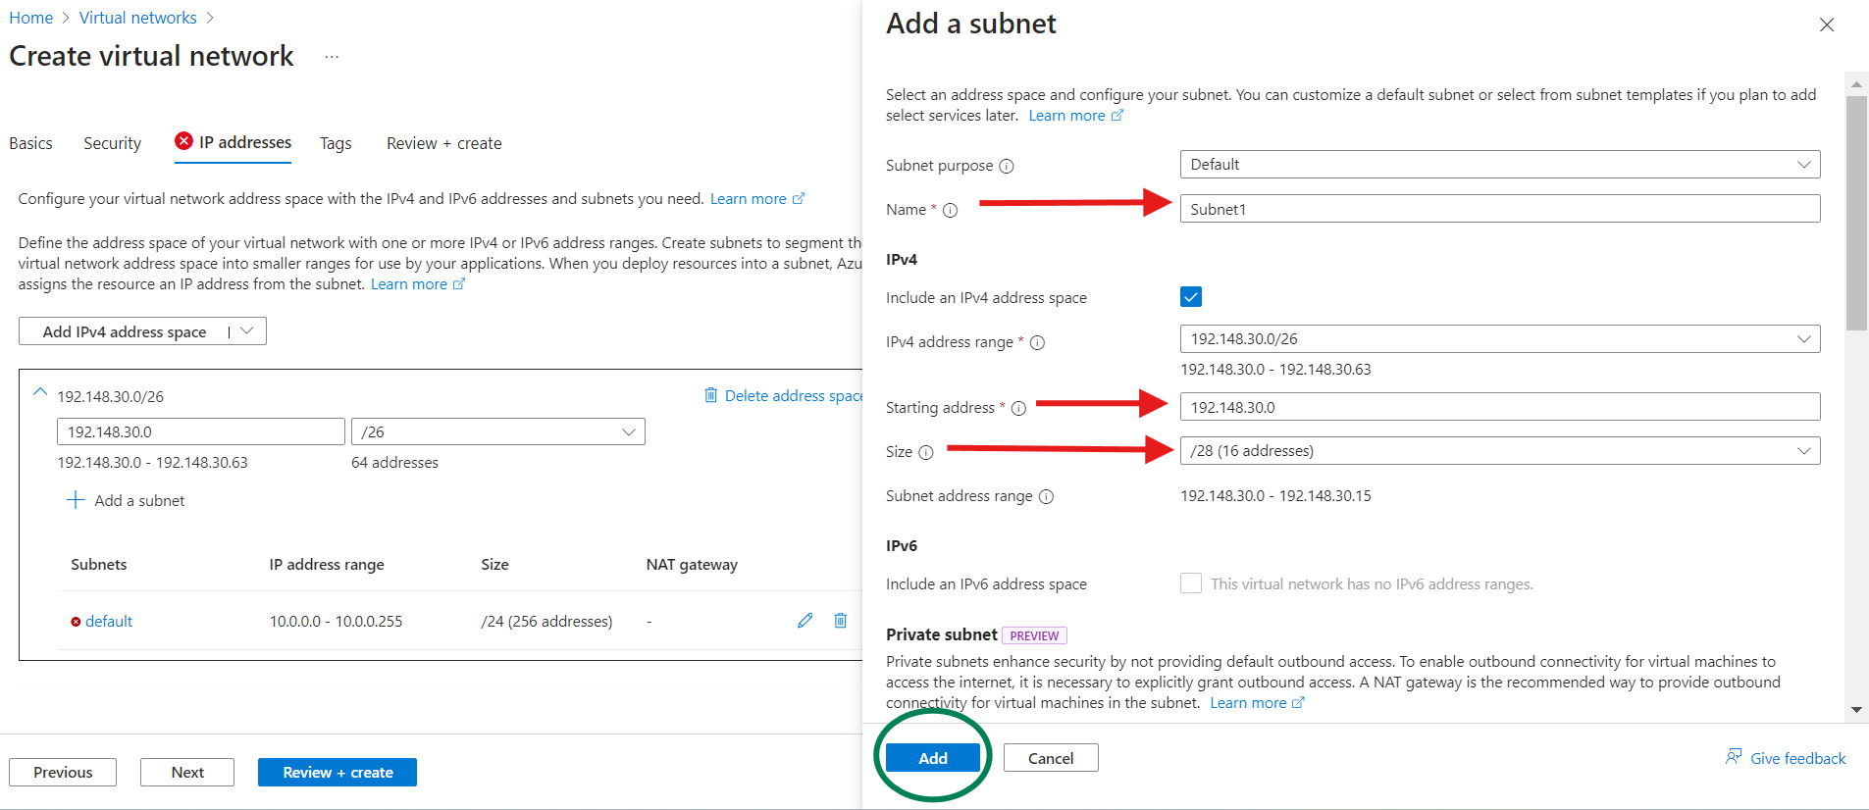Click the edit pencil icon for default subnet
The width and height of the screenshot is (1869, 810).
pos(805,621)
